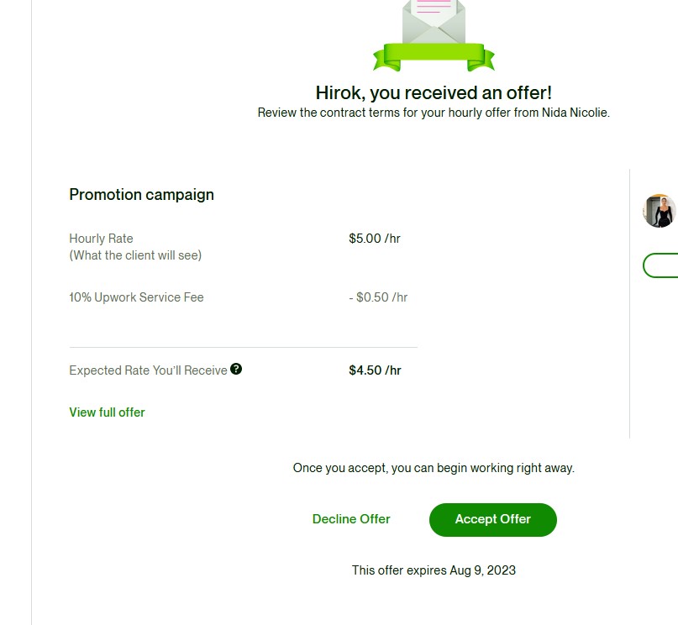This screenshot has height=625, width=678.
Task: Click the "Expected Rate You'll Receive" label
Action: (x=148, y=370)
